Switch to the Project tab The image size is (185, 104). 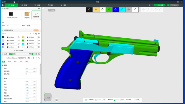(51, 5)
